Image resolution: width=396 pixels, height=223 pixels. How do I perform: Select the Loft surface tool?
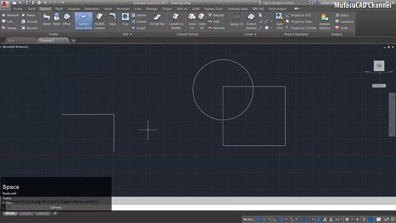pos(7,22)
